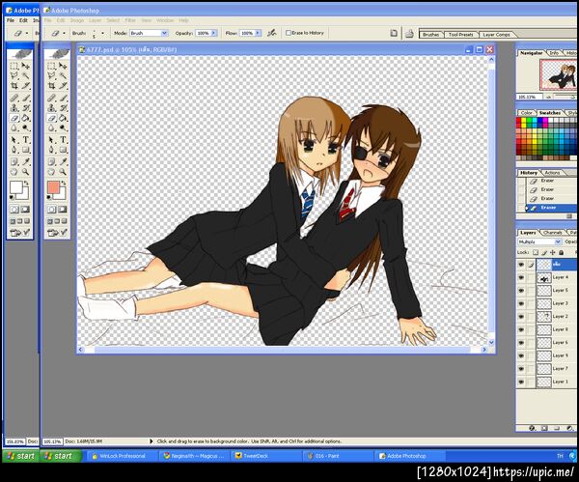This screenshot has height=482, width=579.
Task: Select the Brush tool in the front toolbox
Action: [63, 98]
